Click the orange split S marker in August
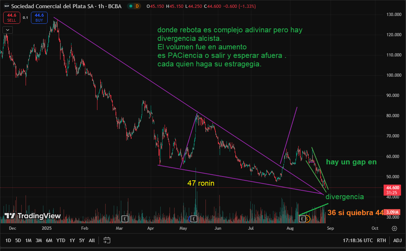Viewport: 406px width, 251px height. [307, 219]
